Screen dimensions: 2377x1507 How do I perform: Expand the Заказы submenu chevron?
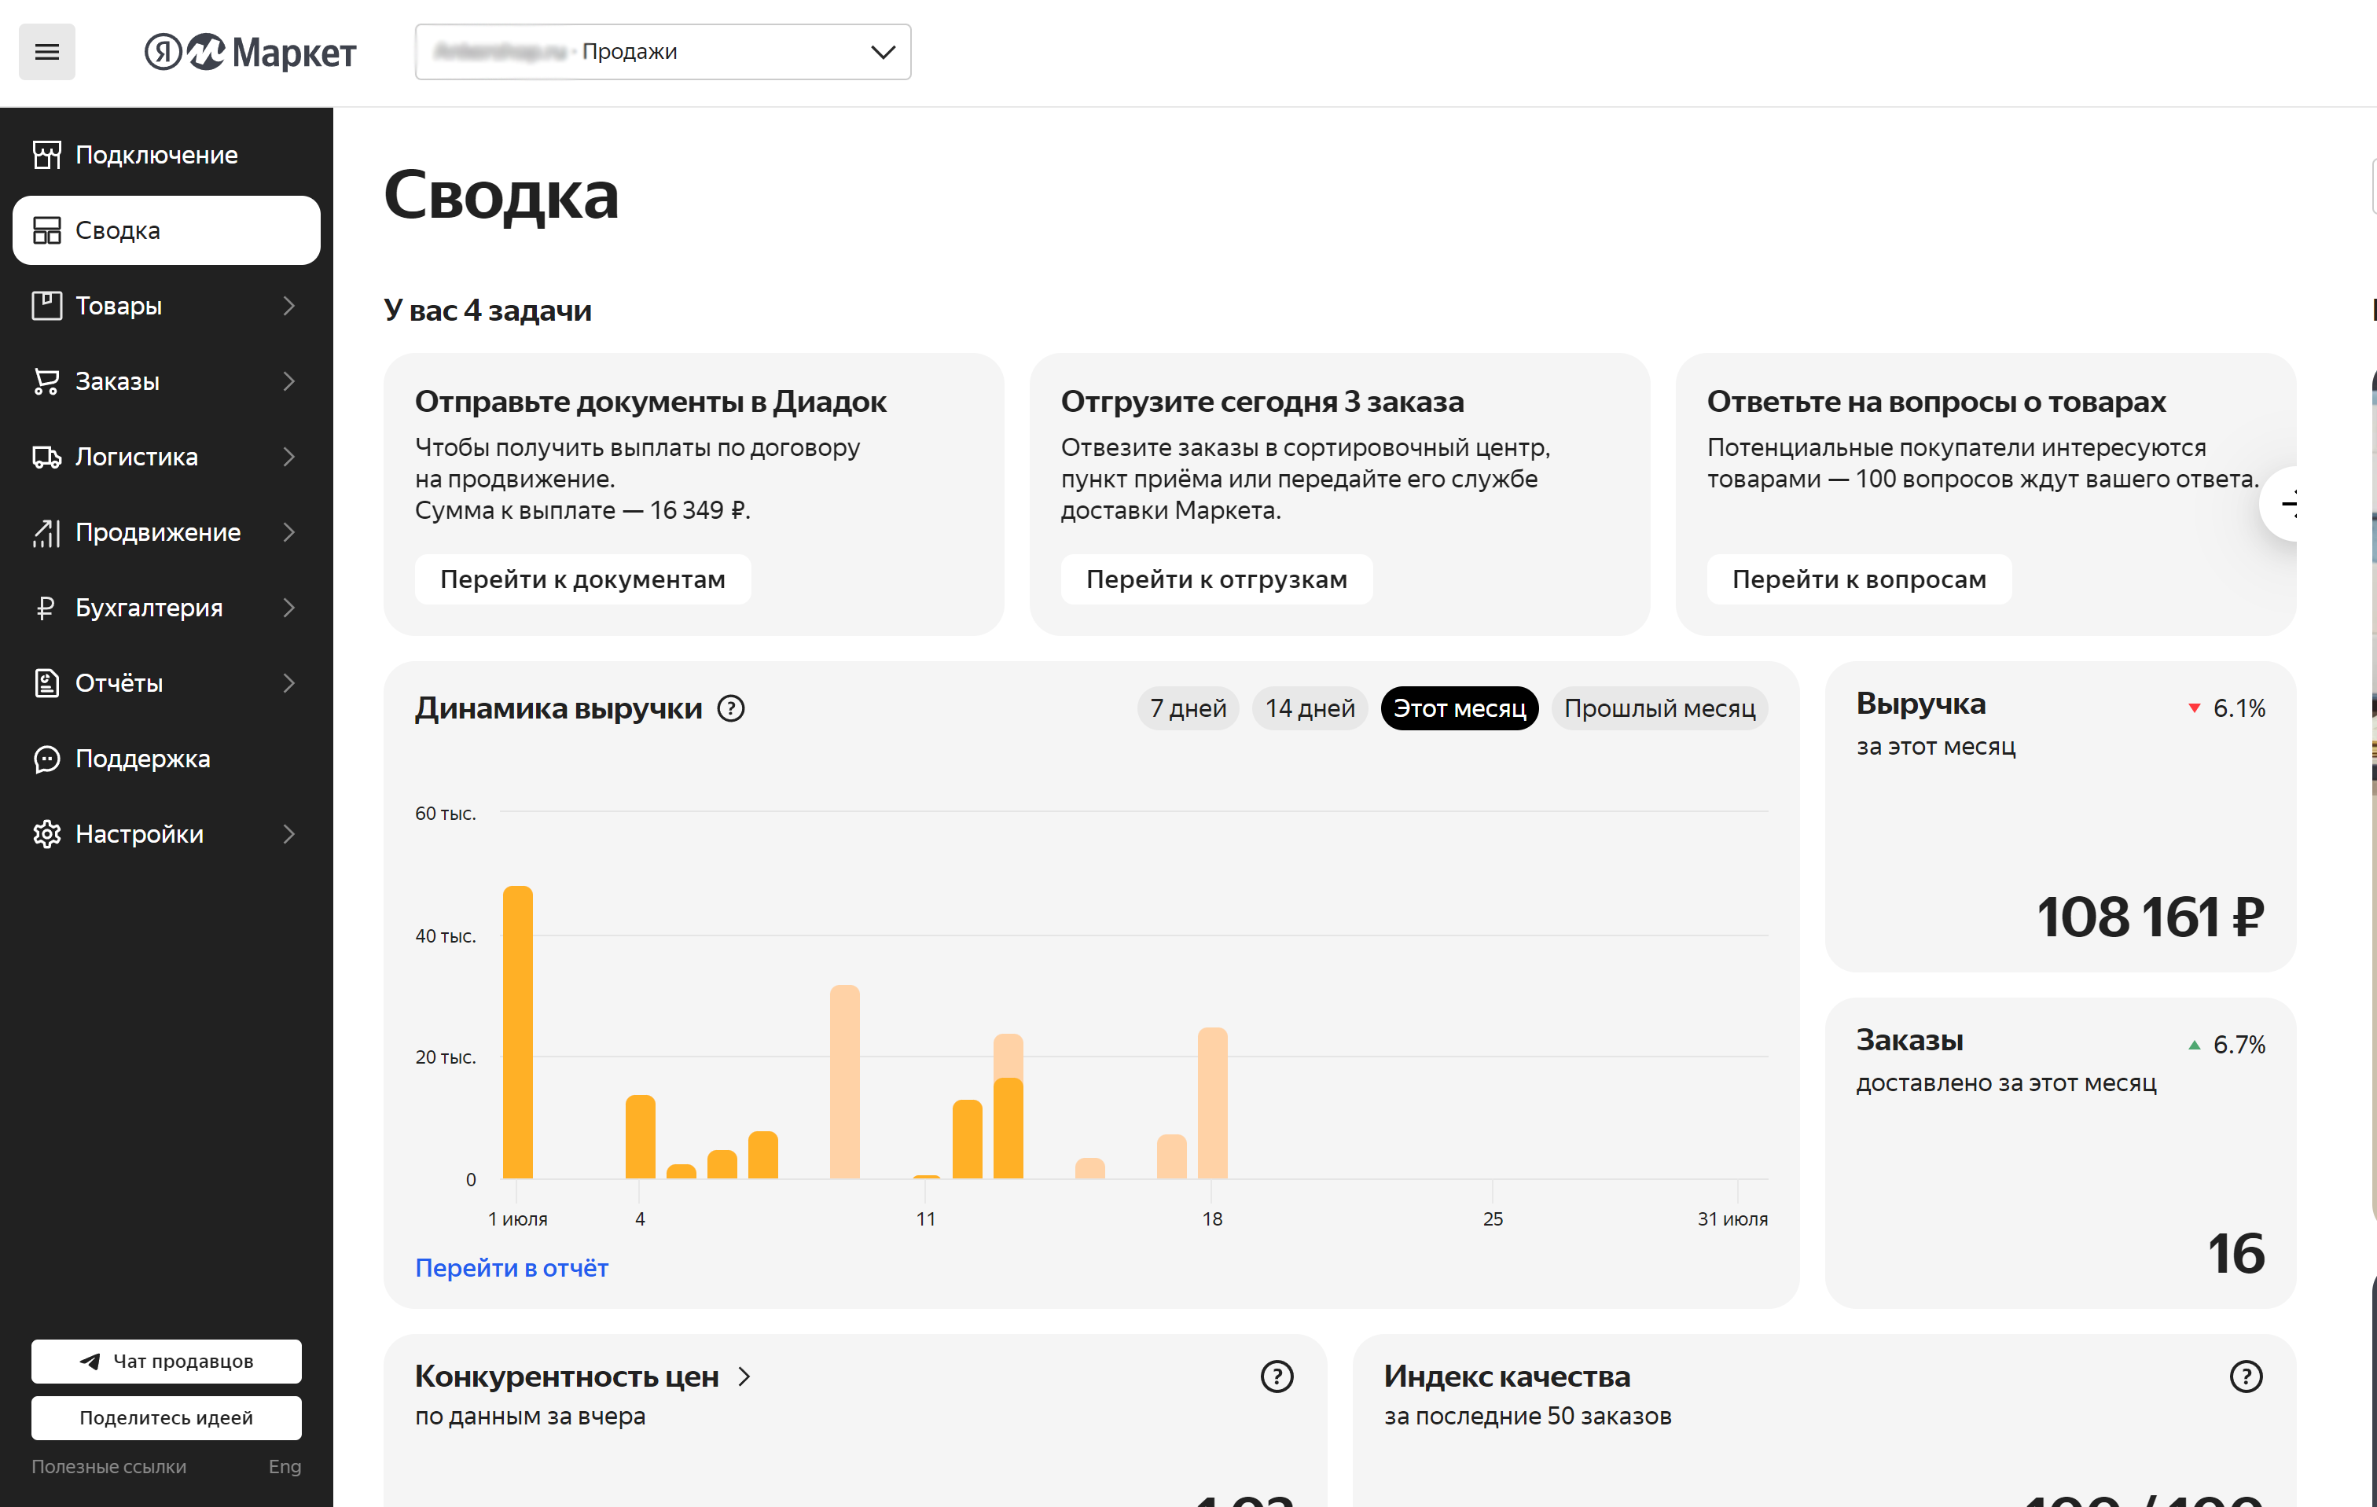click(x=288, y=381)
